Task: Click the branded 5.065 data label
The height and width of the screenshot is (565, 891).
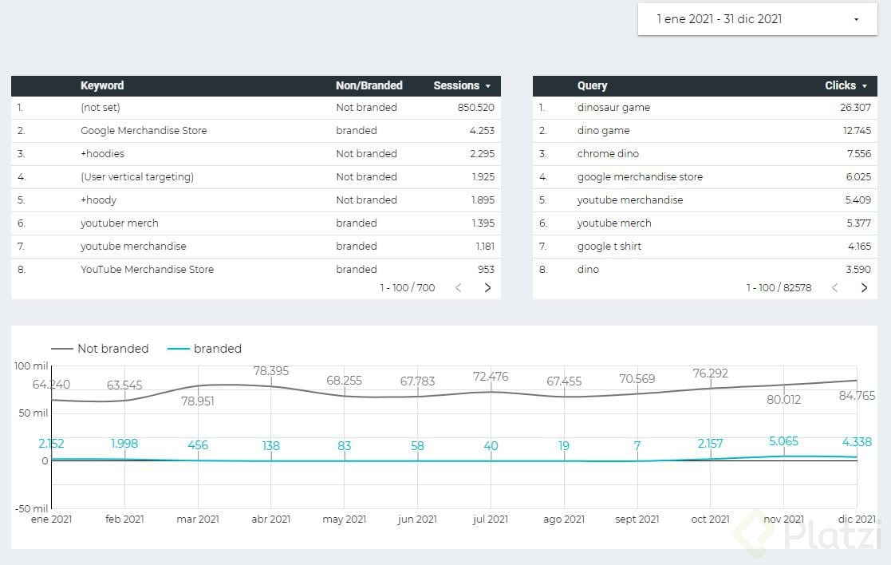Action: pyautogui.click(x=783, y=441)
